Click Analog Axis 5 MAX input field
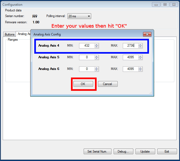The width and height of the screenshot is (180, 161). pos(131,57)
